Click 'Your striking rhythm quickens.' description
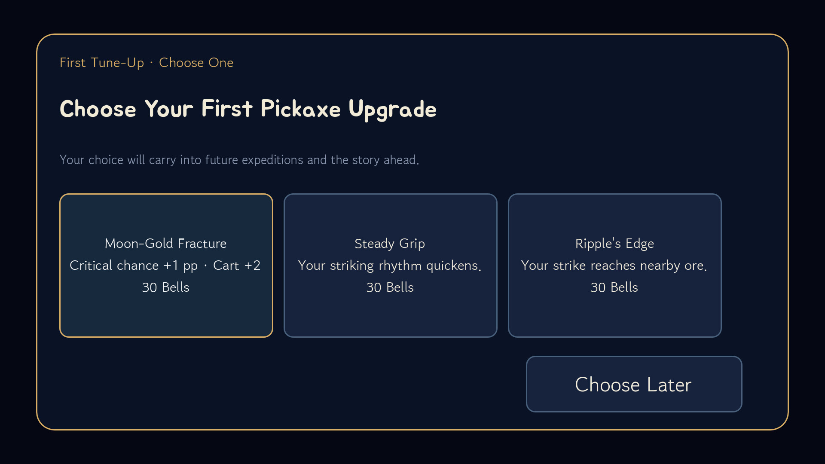This screenshot has height=464, width=825. tap(390, 266)
